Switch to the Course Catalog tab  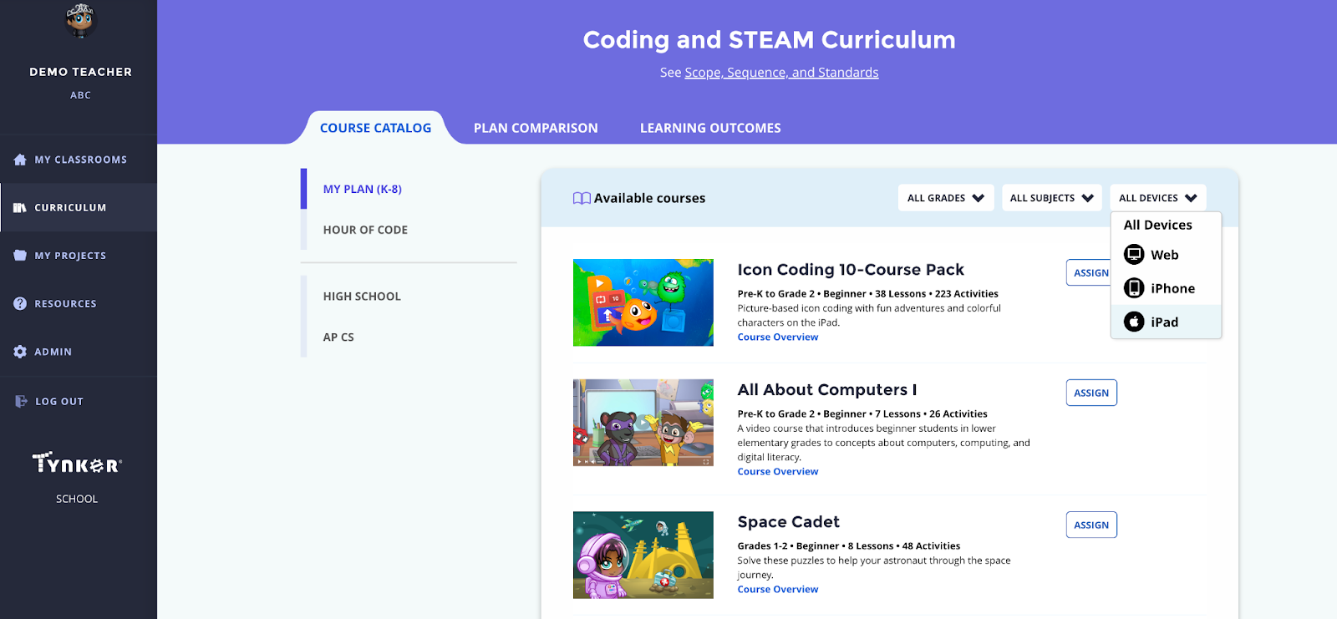[x=375, y=128]
